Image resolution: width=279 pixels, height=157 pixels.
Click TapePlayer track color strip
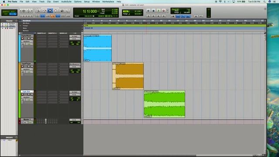20,76
